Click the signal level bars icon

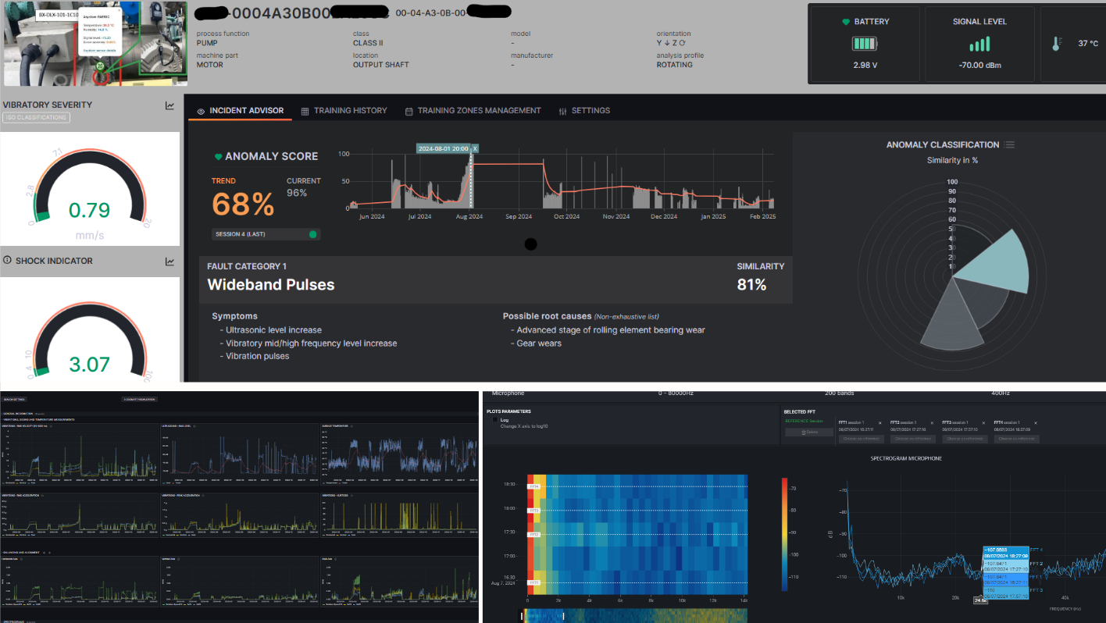click(979, 45)
